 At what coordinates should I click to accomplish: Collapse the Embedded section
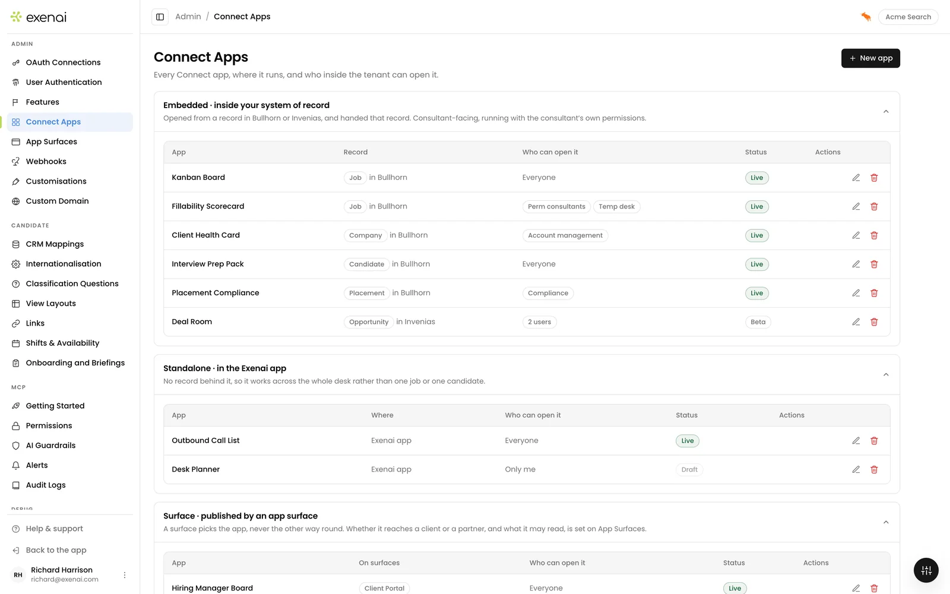(885, 112)
